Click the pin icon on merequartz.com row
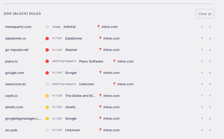 (98, 27)
